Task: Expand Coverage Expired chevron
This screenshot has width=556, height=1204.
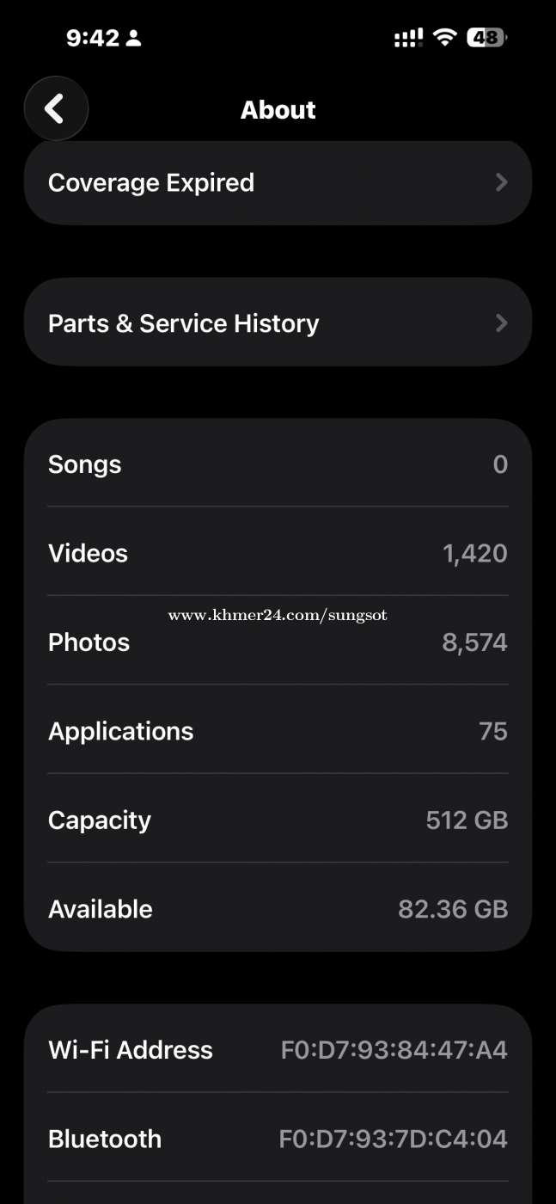Action: pos(501,182)
